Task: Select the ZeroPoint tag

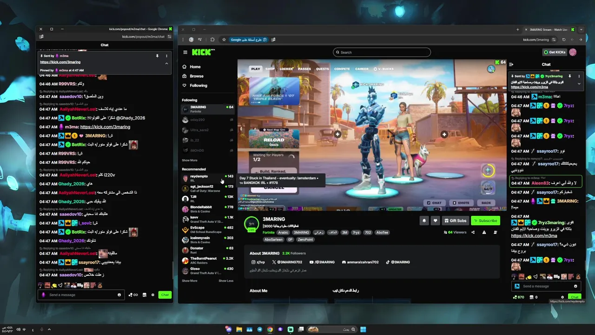Action: 305,240
